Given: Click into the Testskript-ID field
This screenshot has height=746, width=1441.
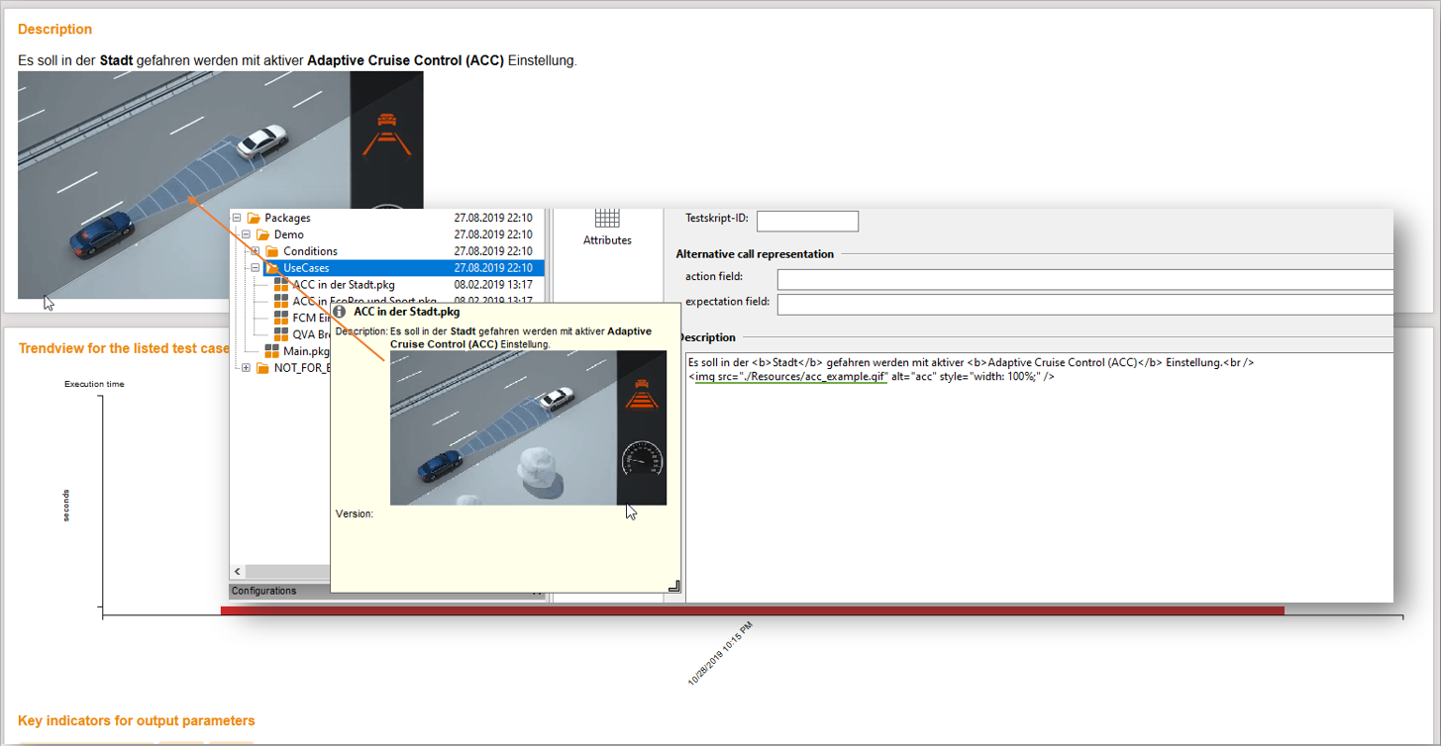Looking at the screenshot, I should point(806,221).
